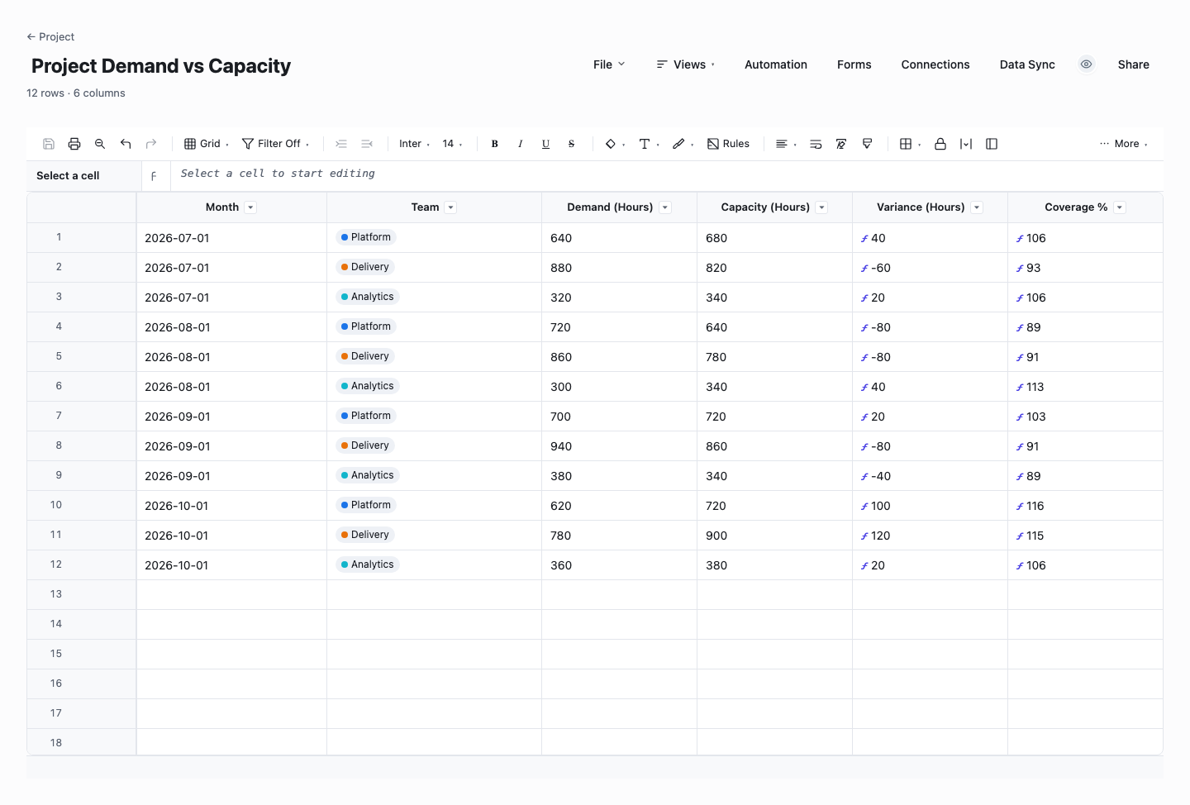Click the lock icon
This screenshot has width=1190, height=805.
pyautogui.click(x=940, y=144)
